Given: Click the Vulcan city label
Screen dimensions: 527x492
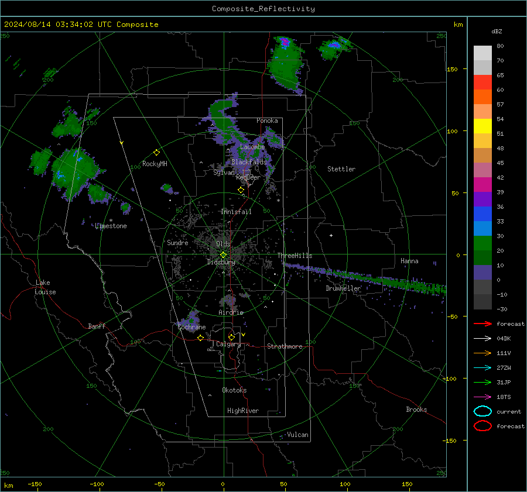Looking at the screenshot, I should pos(297,435).
